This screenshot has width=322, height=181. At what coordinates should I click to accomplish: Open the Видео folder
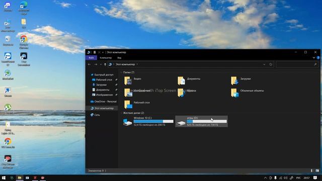pos(133,80)
